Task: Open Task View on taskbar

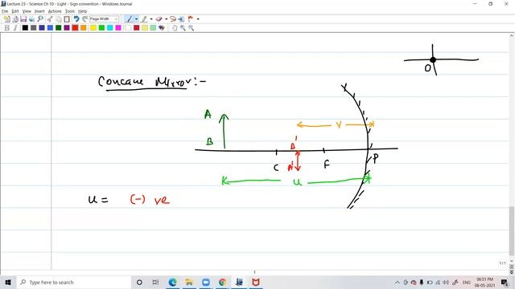Action: point(155,282)
